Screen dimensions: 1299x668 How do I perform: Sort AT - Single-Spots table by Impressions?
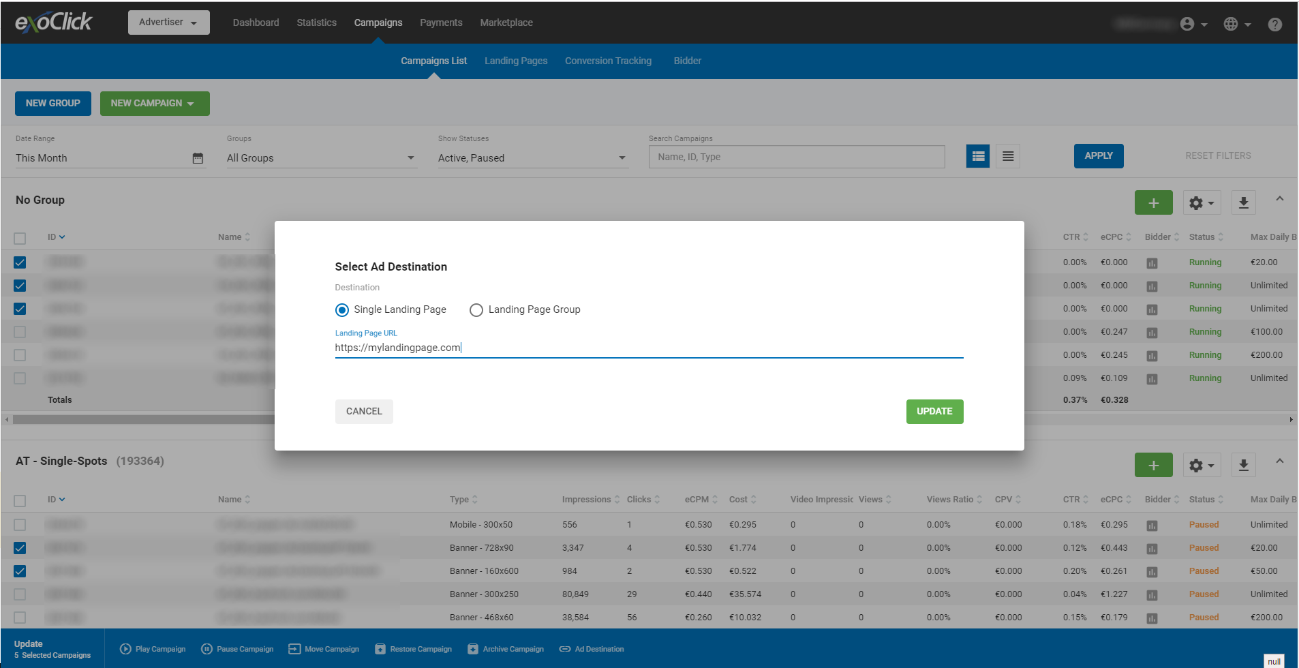[x=591, y=500]
